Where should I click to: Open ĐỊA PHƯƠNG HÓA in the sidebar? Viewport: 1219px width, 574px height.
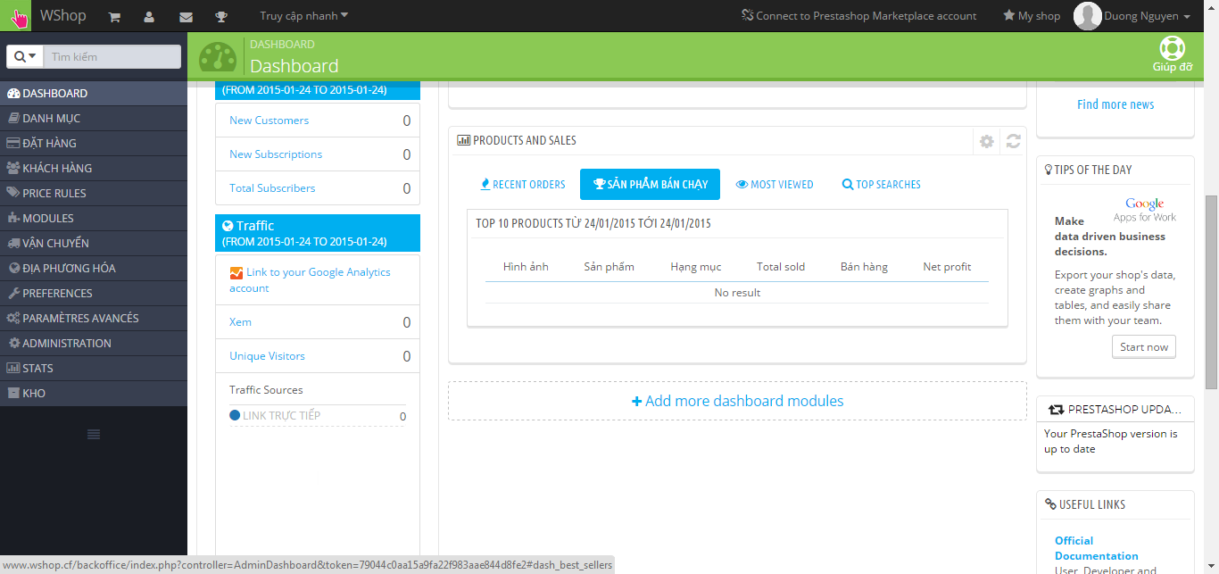click(94, 268)
